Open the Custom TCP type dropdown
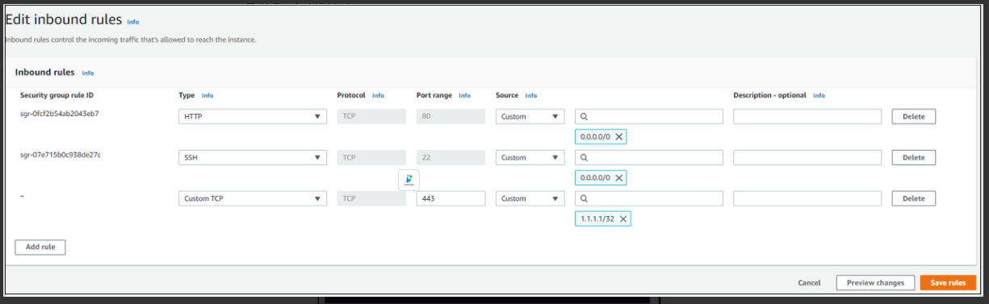 (x=253, y=198)
